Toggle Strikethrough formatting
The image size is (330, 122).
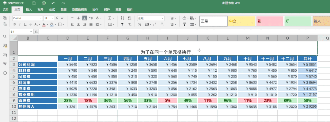31,24
